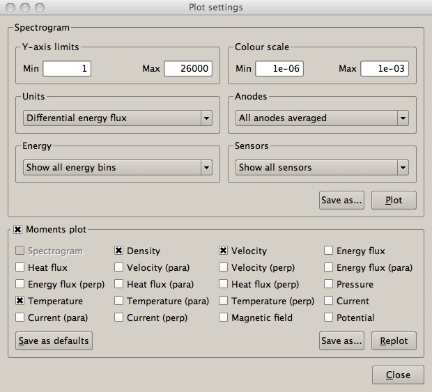
Task: Uncheck the Density moment checkbox
Action: [x=118, y=251]
